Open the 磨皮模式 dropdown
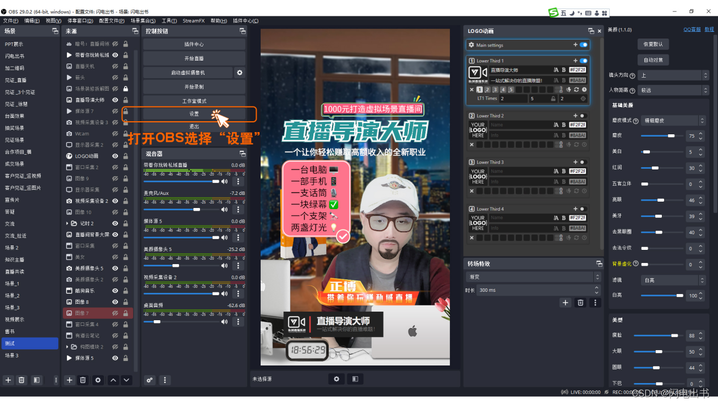The image size is (718, 404). 673,121
